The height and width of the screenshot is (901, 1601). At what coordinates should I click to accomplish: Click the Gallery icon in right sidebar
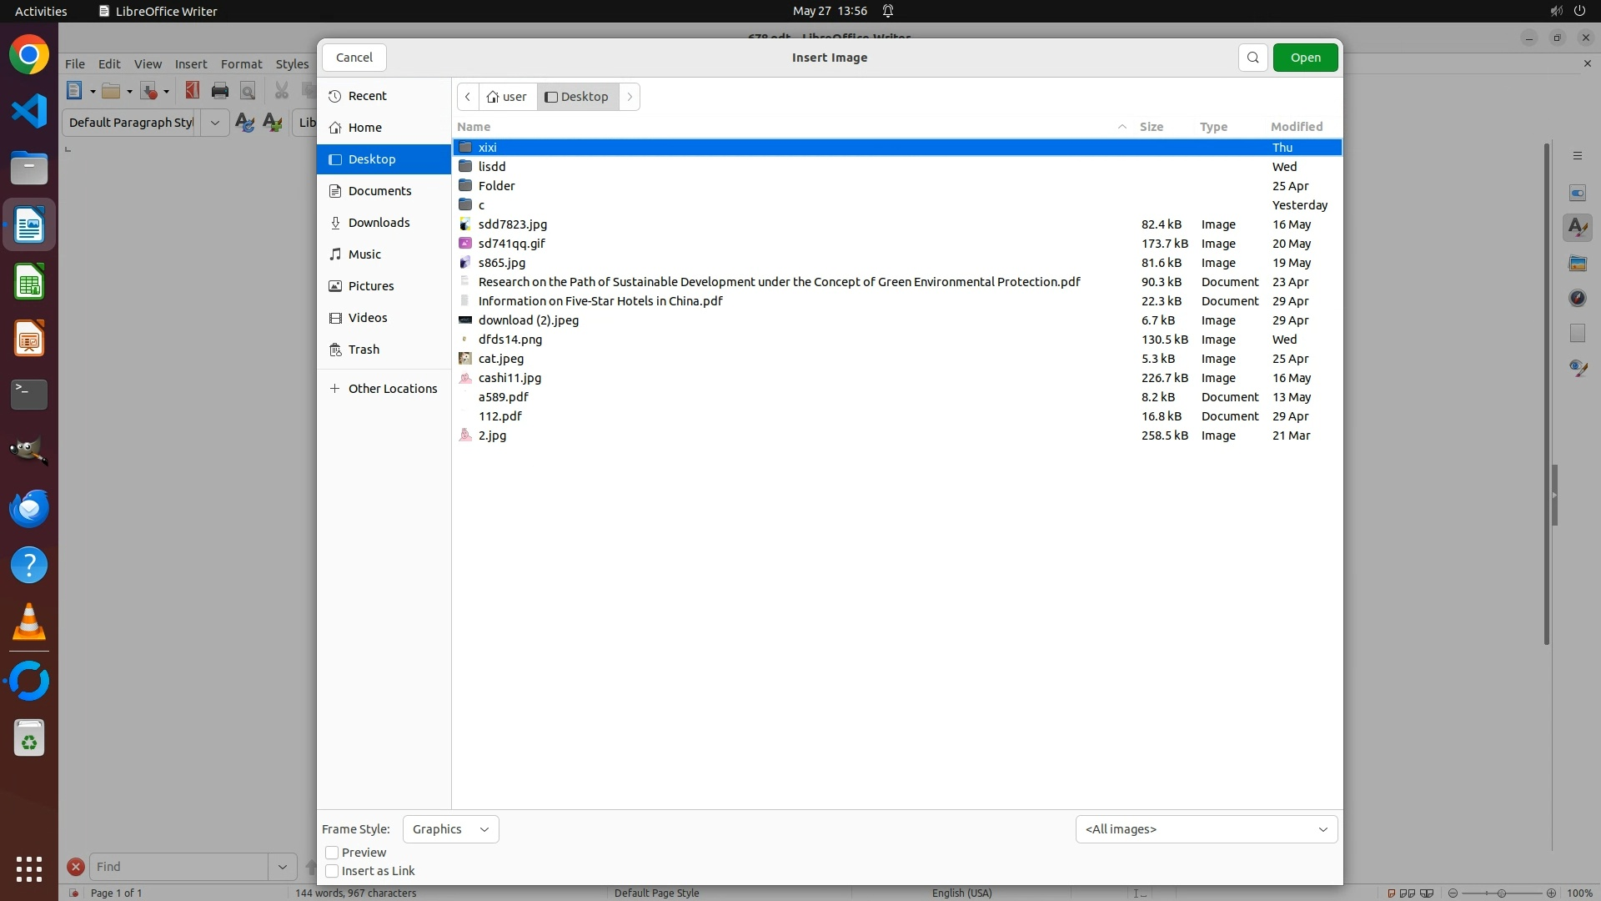click(1577, 264)
